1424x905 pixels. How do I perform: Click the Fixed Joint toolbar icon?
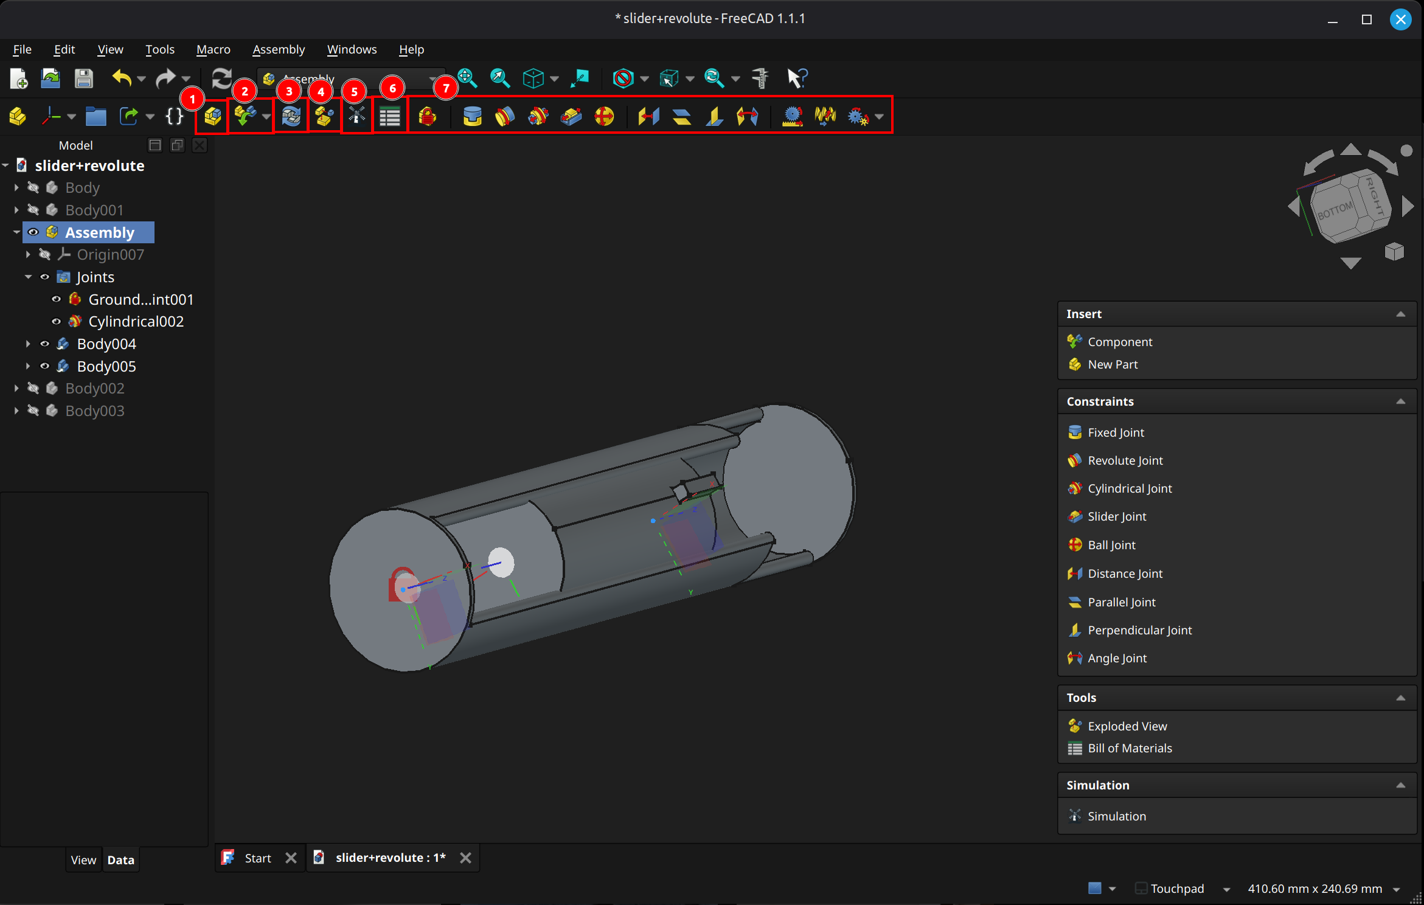473,116
